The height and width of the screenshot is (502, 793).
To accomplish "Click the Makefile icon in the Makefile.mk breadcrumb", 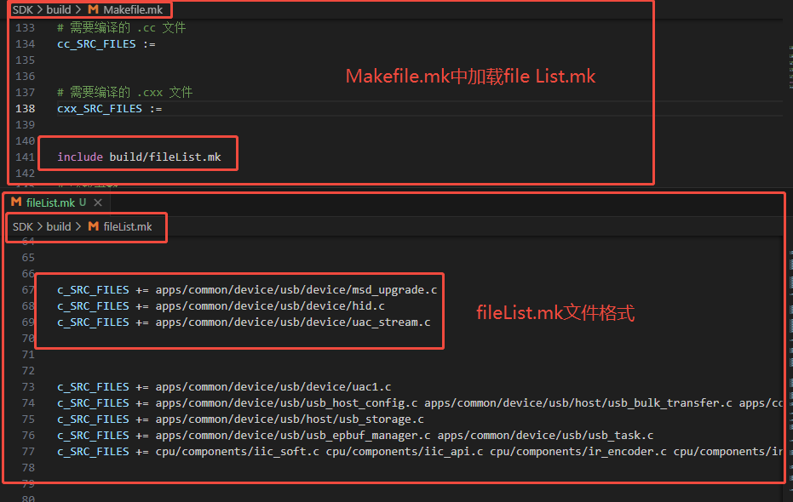I will [93, 9].
